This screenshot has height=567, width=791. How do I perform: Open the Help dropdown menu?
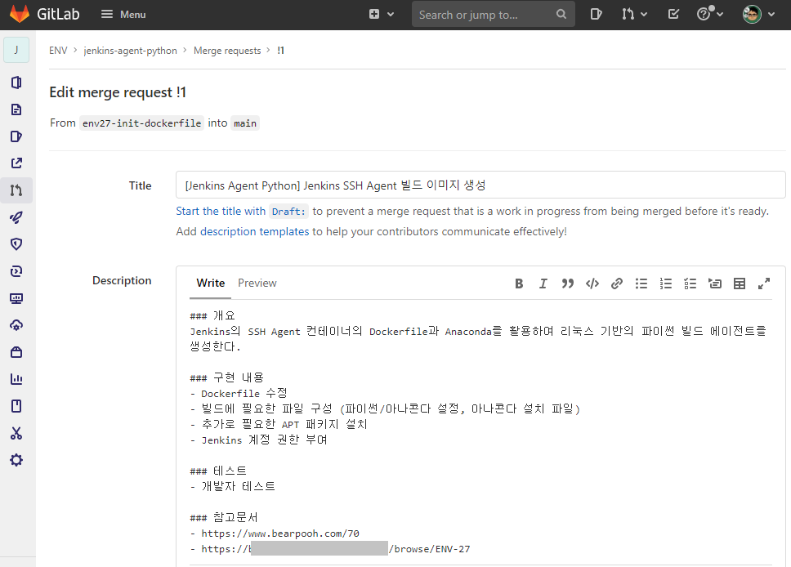(710, 14)
